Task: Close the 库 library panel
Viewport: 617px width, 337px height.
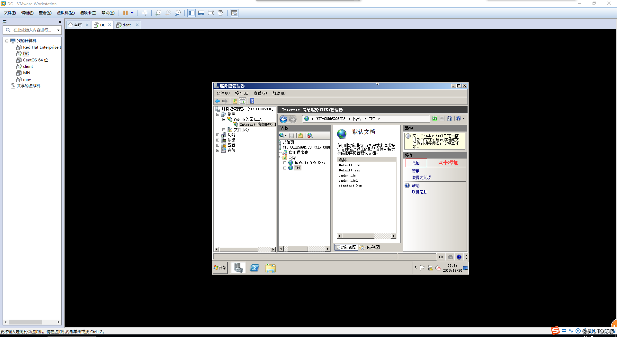Action: [60, 22]
